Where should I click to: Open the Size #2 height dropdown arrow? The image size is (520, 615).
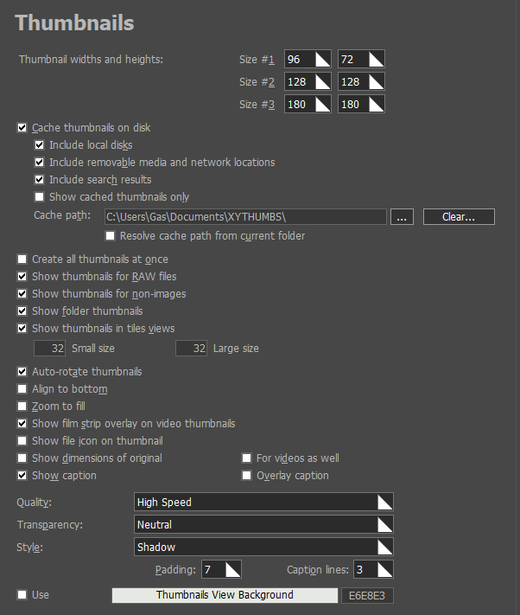tap(375, 82)
